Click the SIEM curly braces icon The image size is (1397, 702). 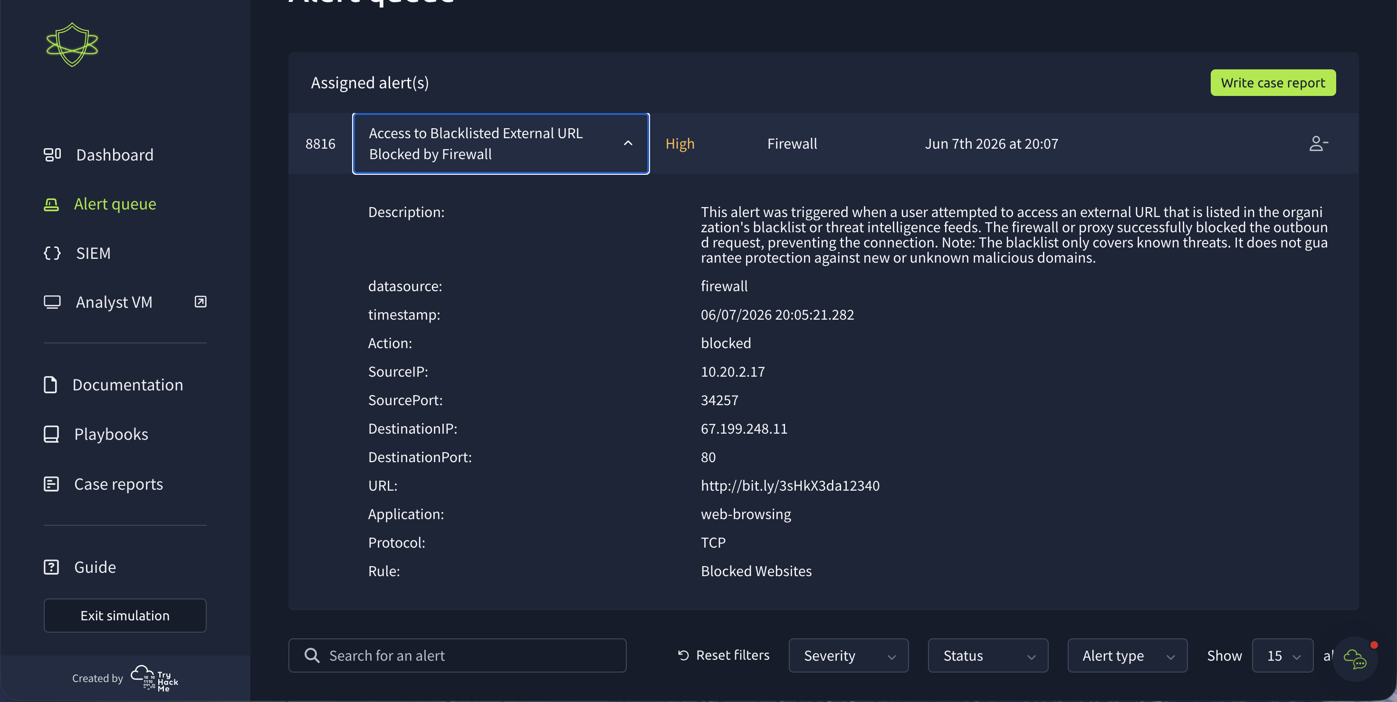point(52,253)
